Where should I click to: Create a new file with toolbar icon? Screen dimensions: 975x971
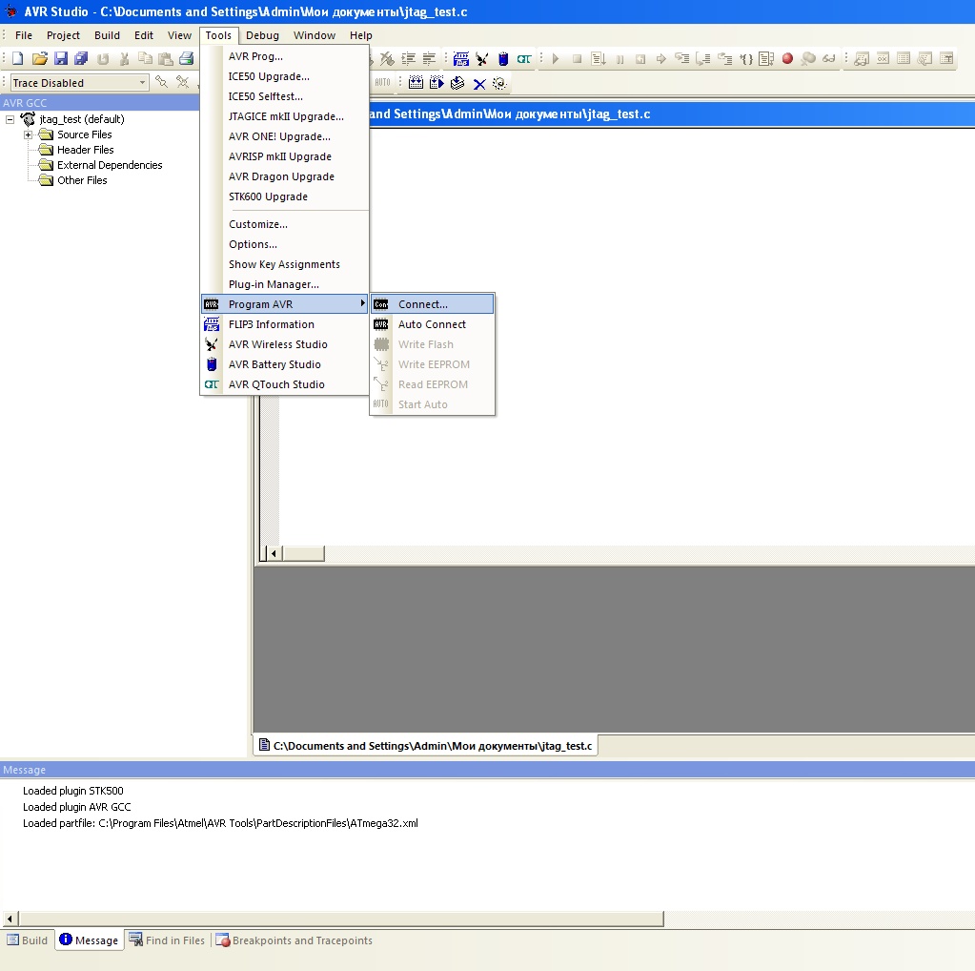[x=18, y=58]
